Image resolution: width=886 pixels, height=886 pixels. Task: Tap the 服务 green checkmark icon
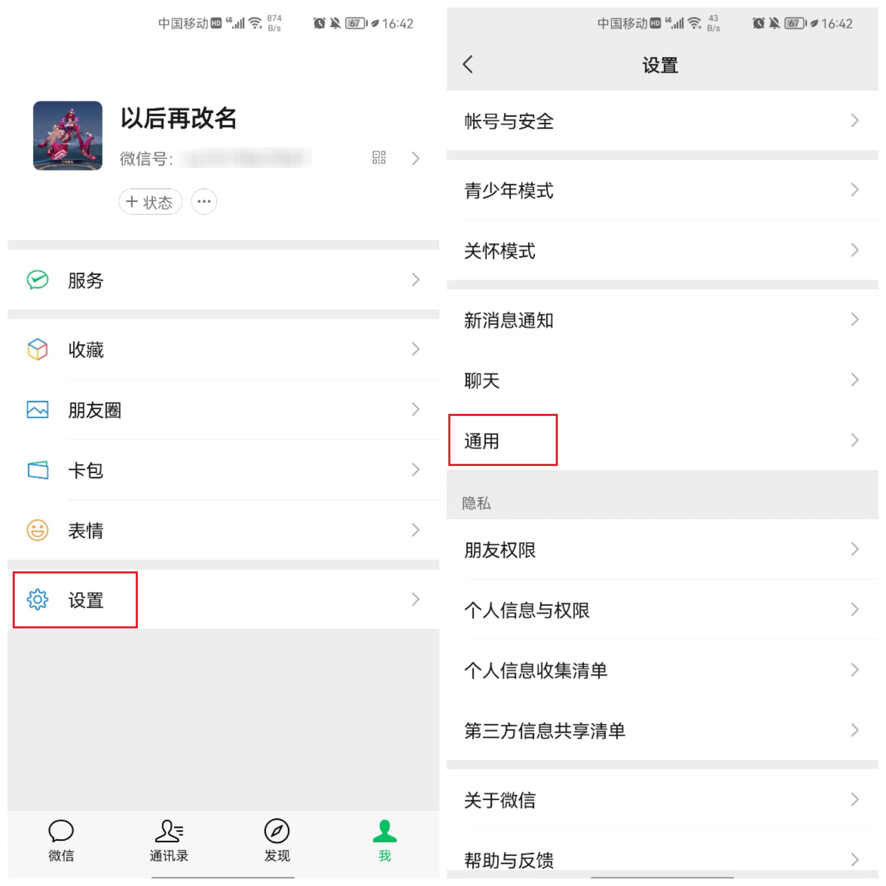[x=38, y=280]
